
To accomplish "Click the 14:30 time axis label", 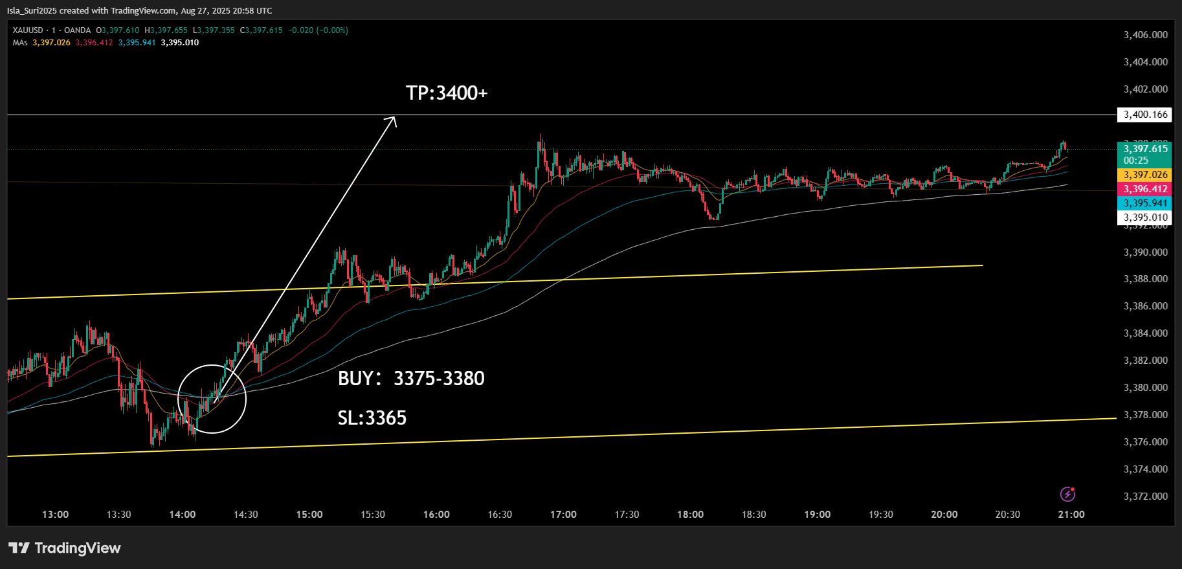I will (x=245, y=515).
